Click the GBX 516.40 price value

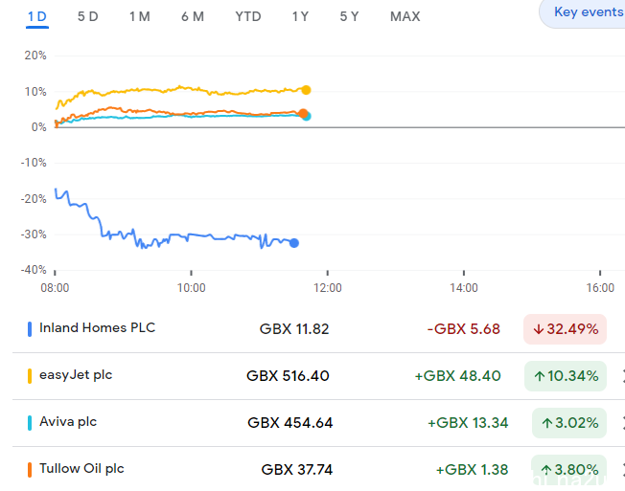coord(288,376)
